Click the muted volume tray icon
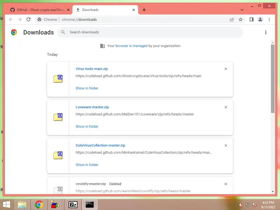 (241, 205)
